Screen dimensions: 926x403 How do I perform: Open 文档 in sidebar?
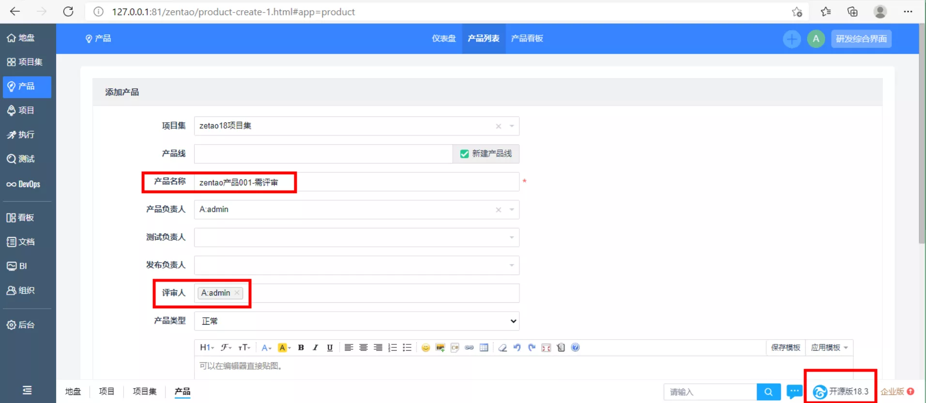[27, 242]
